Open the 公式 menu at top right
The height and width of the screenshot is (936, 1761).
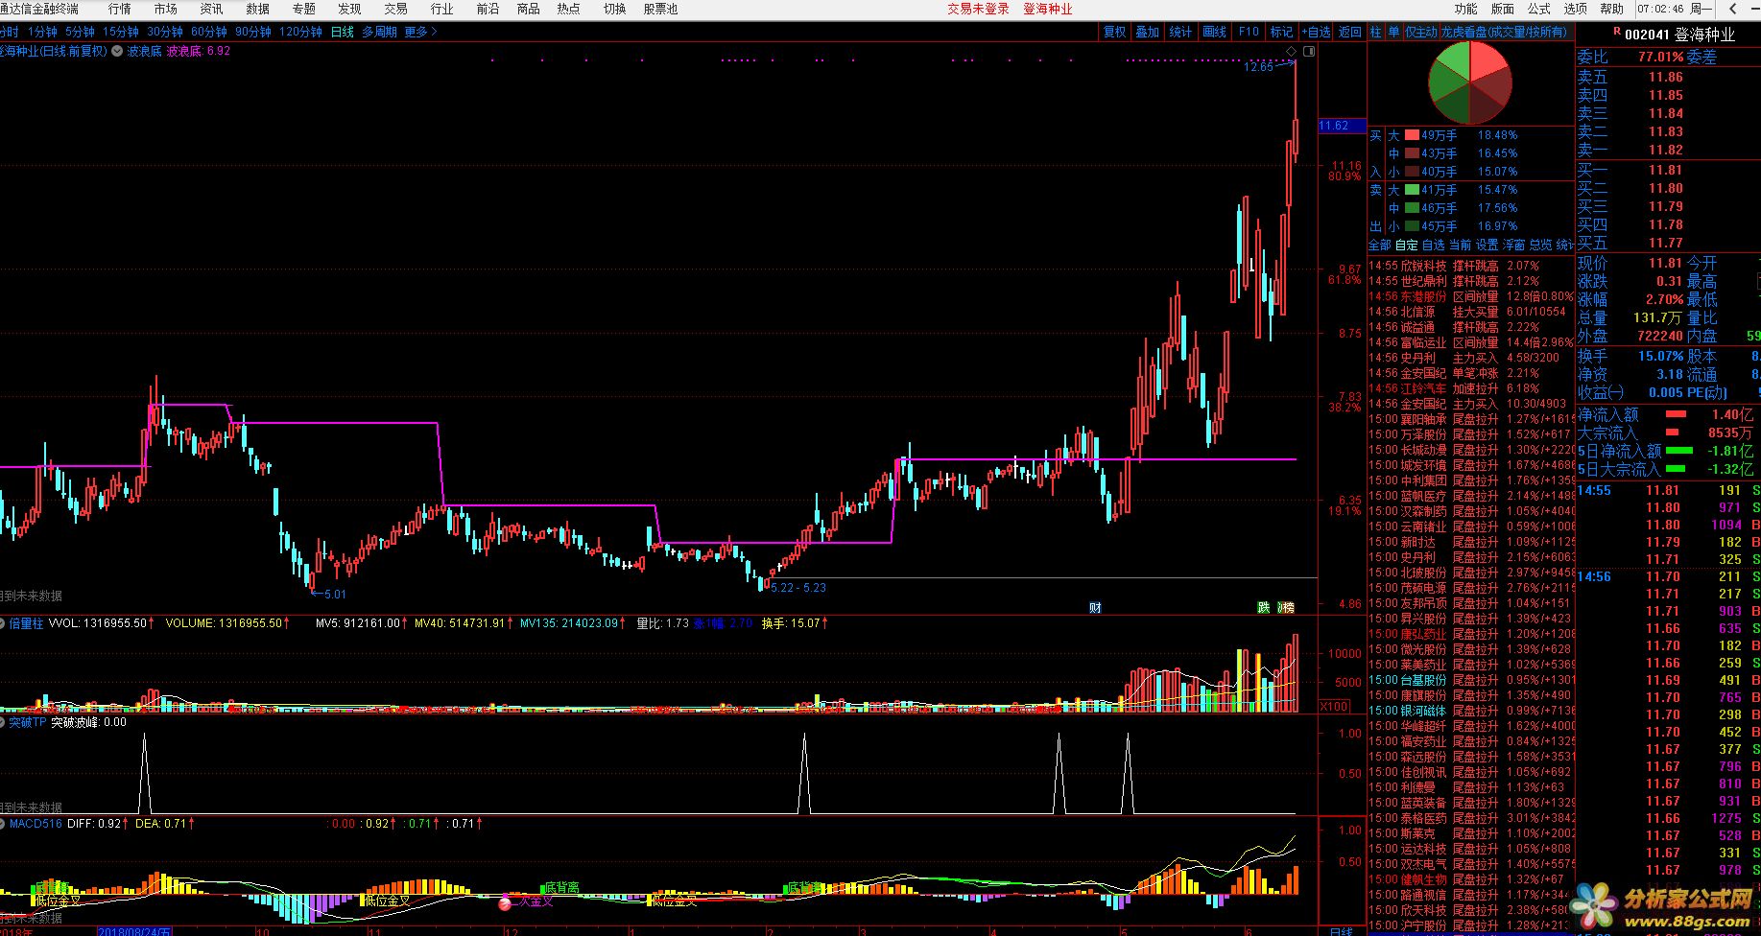1539,9
